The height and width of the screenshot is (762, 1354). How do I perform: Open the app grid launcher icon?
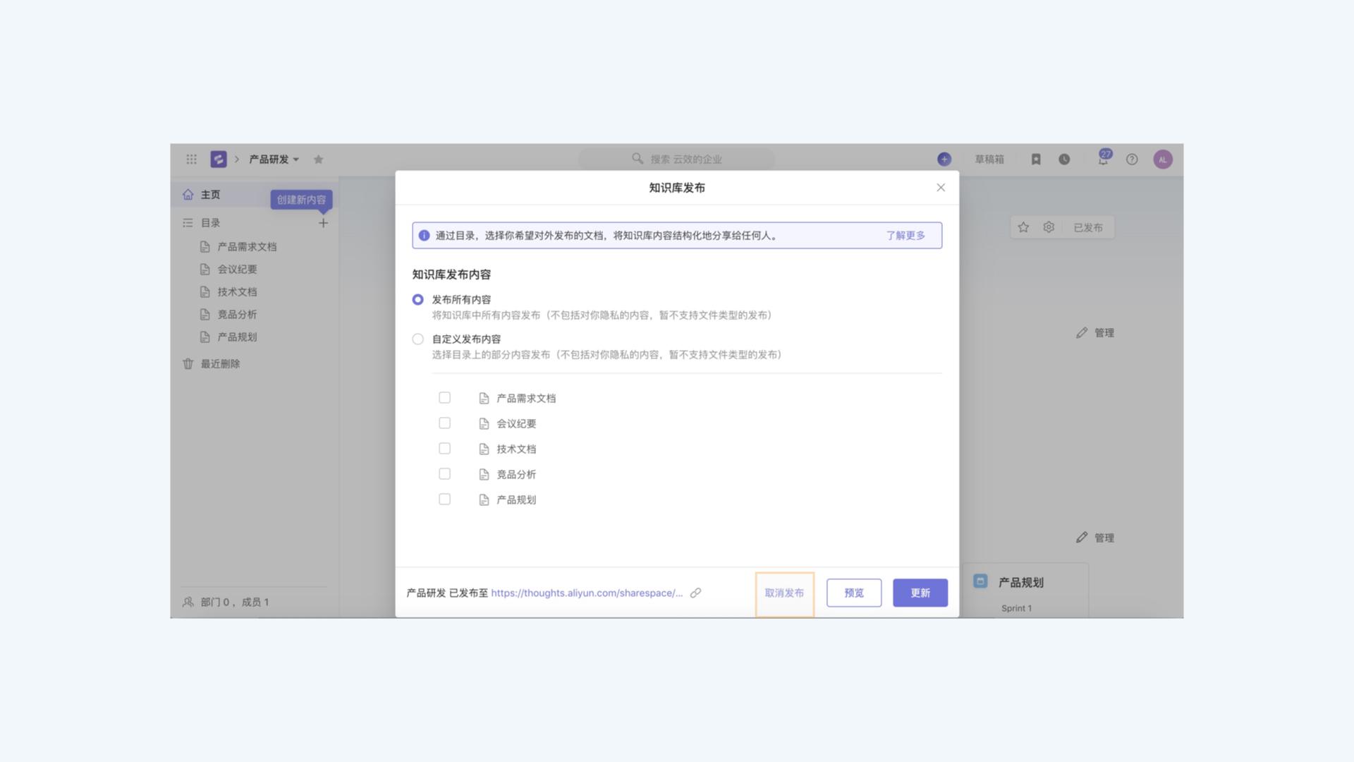(x=191, y=159)
